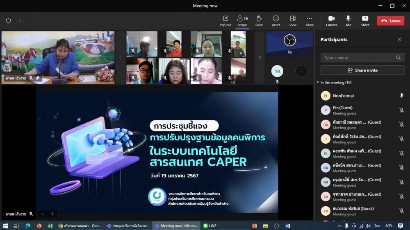The height and width of the screenshot is (230, 410).
Task: Open the More actions menu
Action: [x=310, y=21]
